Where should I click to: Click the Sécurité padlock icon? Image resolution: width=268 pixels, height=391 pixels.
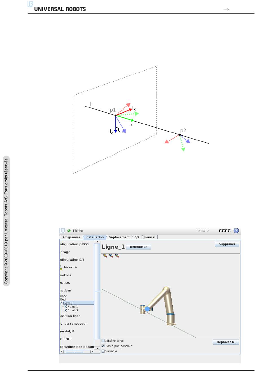point(61,268)
